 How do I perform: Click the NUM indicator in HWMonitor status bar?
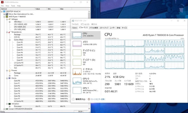(80, 111)
